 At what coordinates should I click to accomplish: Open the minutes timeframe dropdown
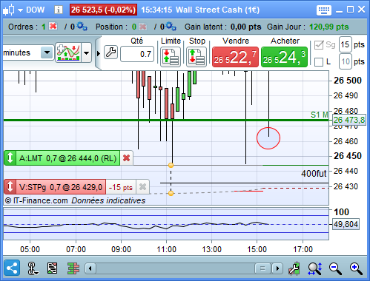[47, 53]
